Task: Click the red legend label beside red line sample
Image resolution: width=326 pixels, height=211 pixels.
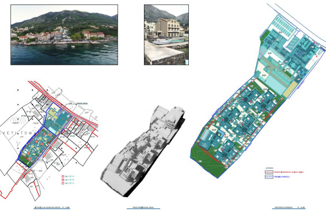Action: (x=289, y=172)
